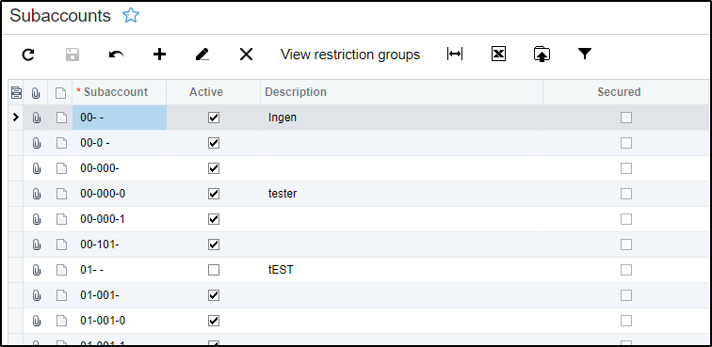The width and height of the screenshot is (712, 347).
Task: Sort by the Secured column header
Action: tap(625, 92)
